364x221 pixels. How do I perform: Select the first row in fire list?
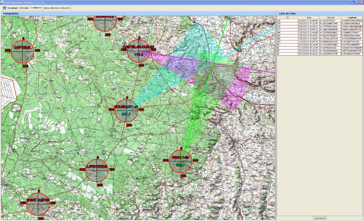click(x=318, y=20)
